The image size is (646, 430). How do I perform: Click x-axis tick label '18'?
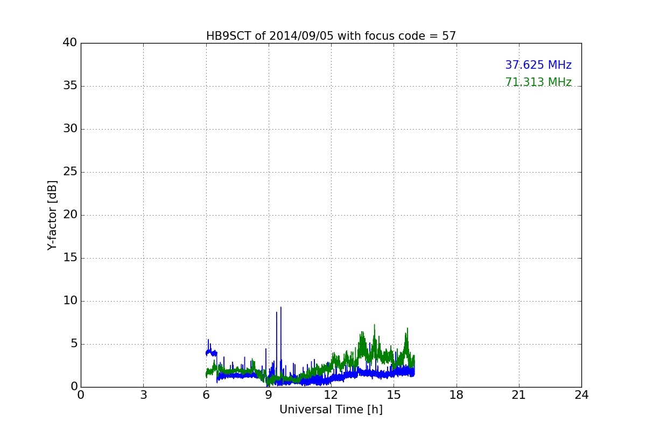pos(457,395)
